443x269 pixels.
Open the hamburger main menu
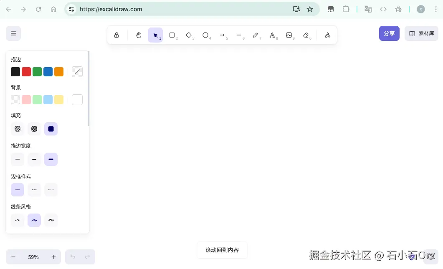(x=13, y=33)
